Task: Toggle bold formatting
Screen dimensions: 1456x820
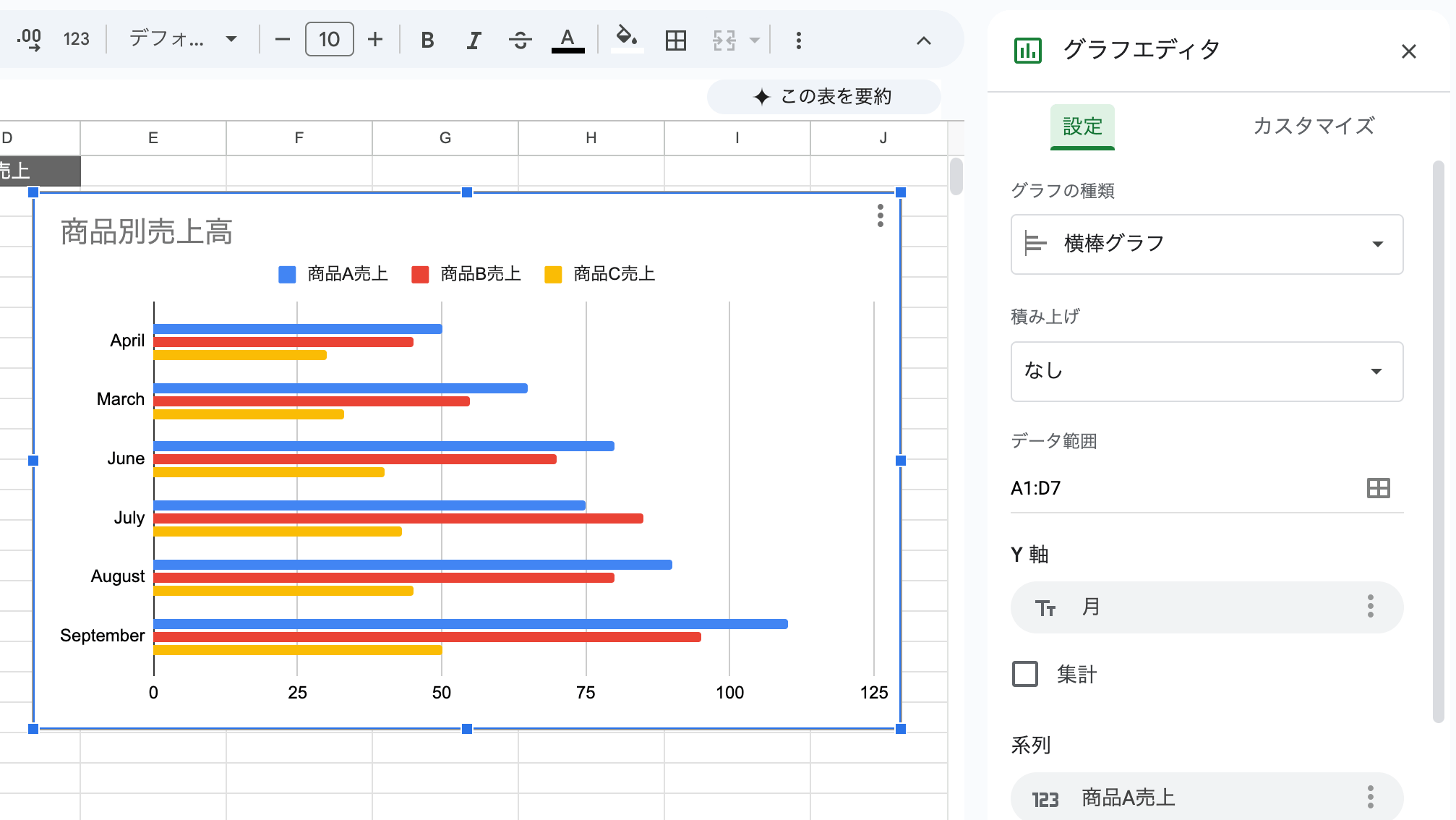Action: (x=427, y=40)
